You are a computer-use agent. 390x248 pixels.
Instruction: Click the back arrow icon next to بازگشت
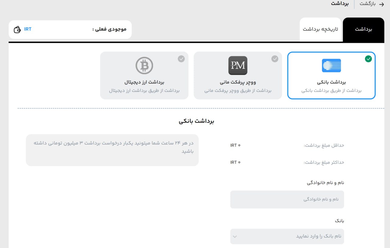381,4
